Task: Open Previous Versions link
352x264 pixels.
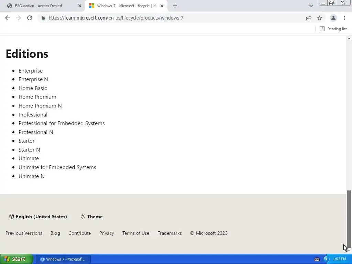Action: [x=24, y=233]
